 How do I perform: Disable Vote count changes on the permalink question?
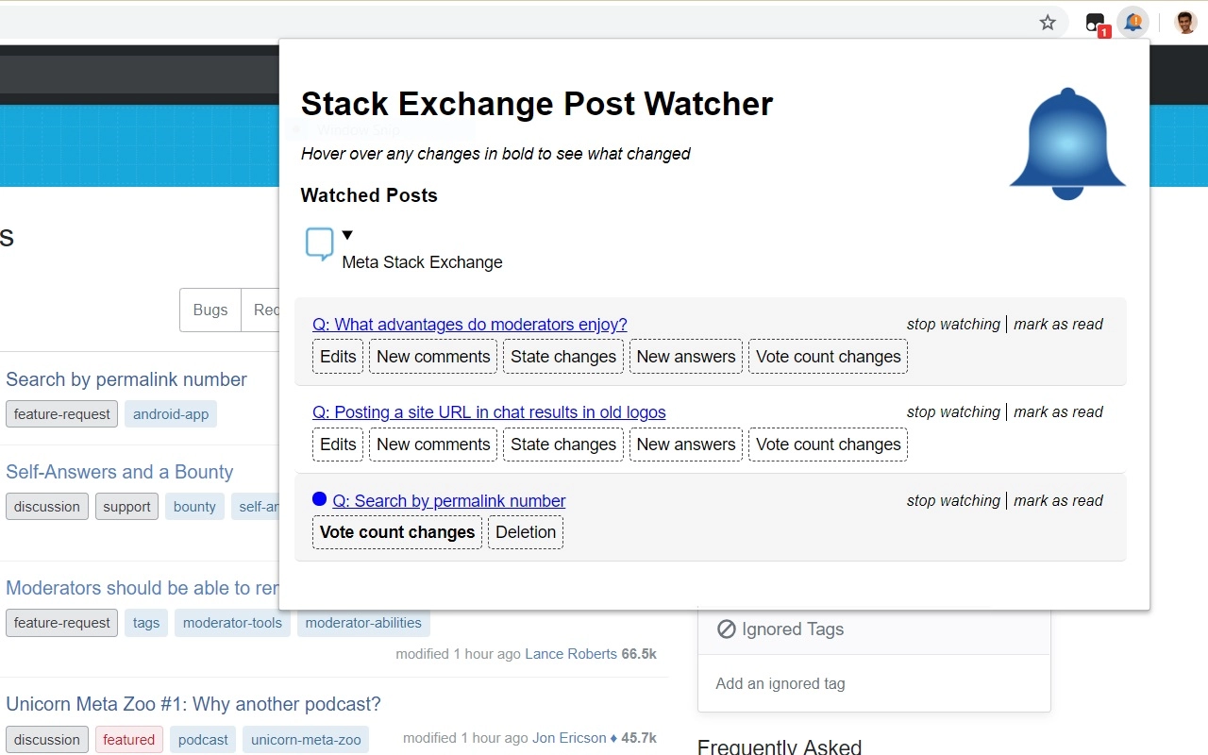pyautogui.click(x=396, y=532)
